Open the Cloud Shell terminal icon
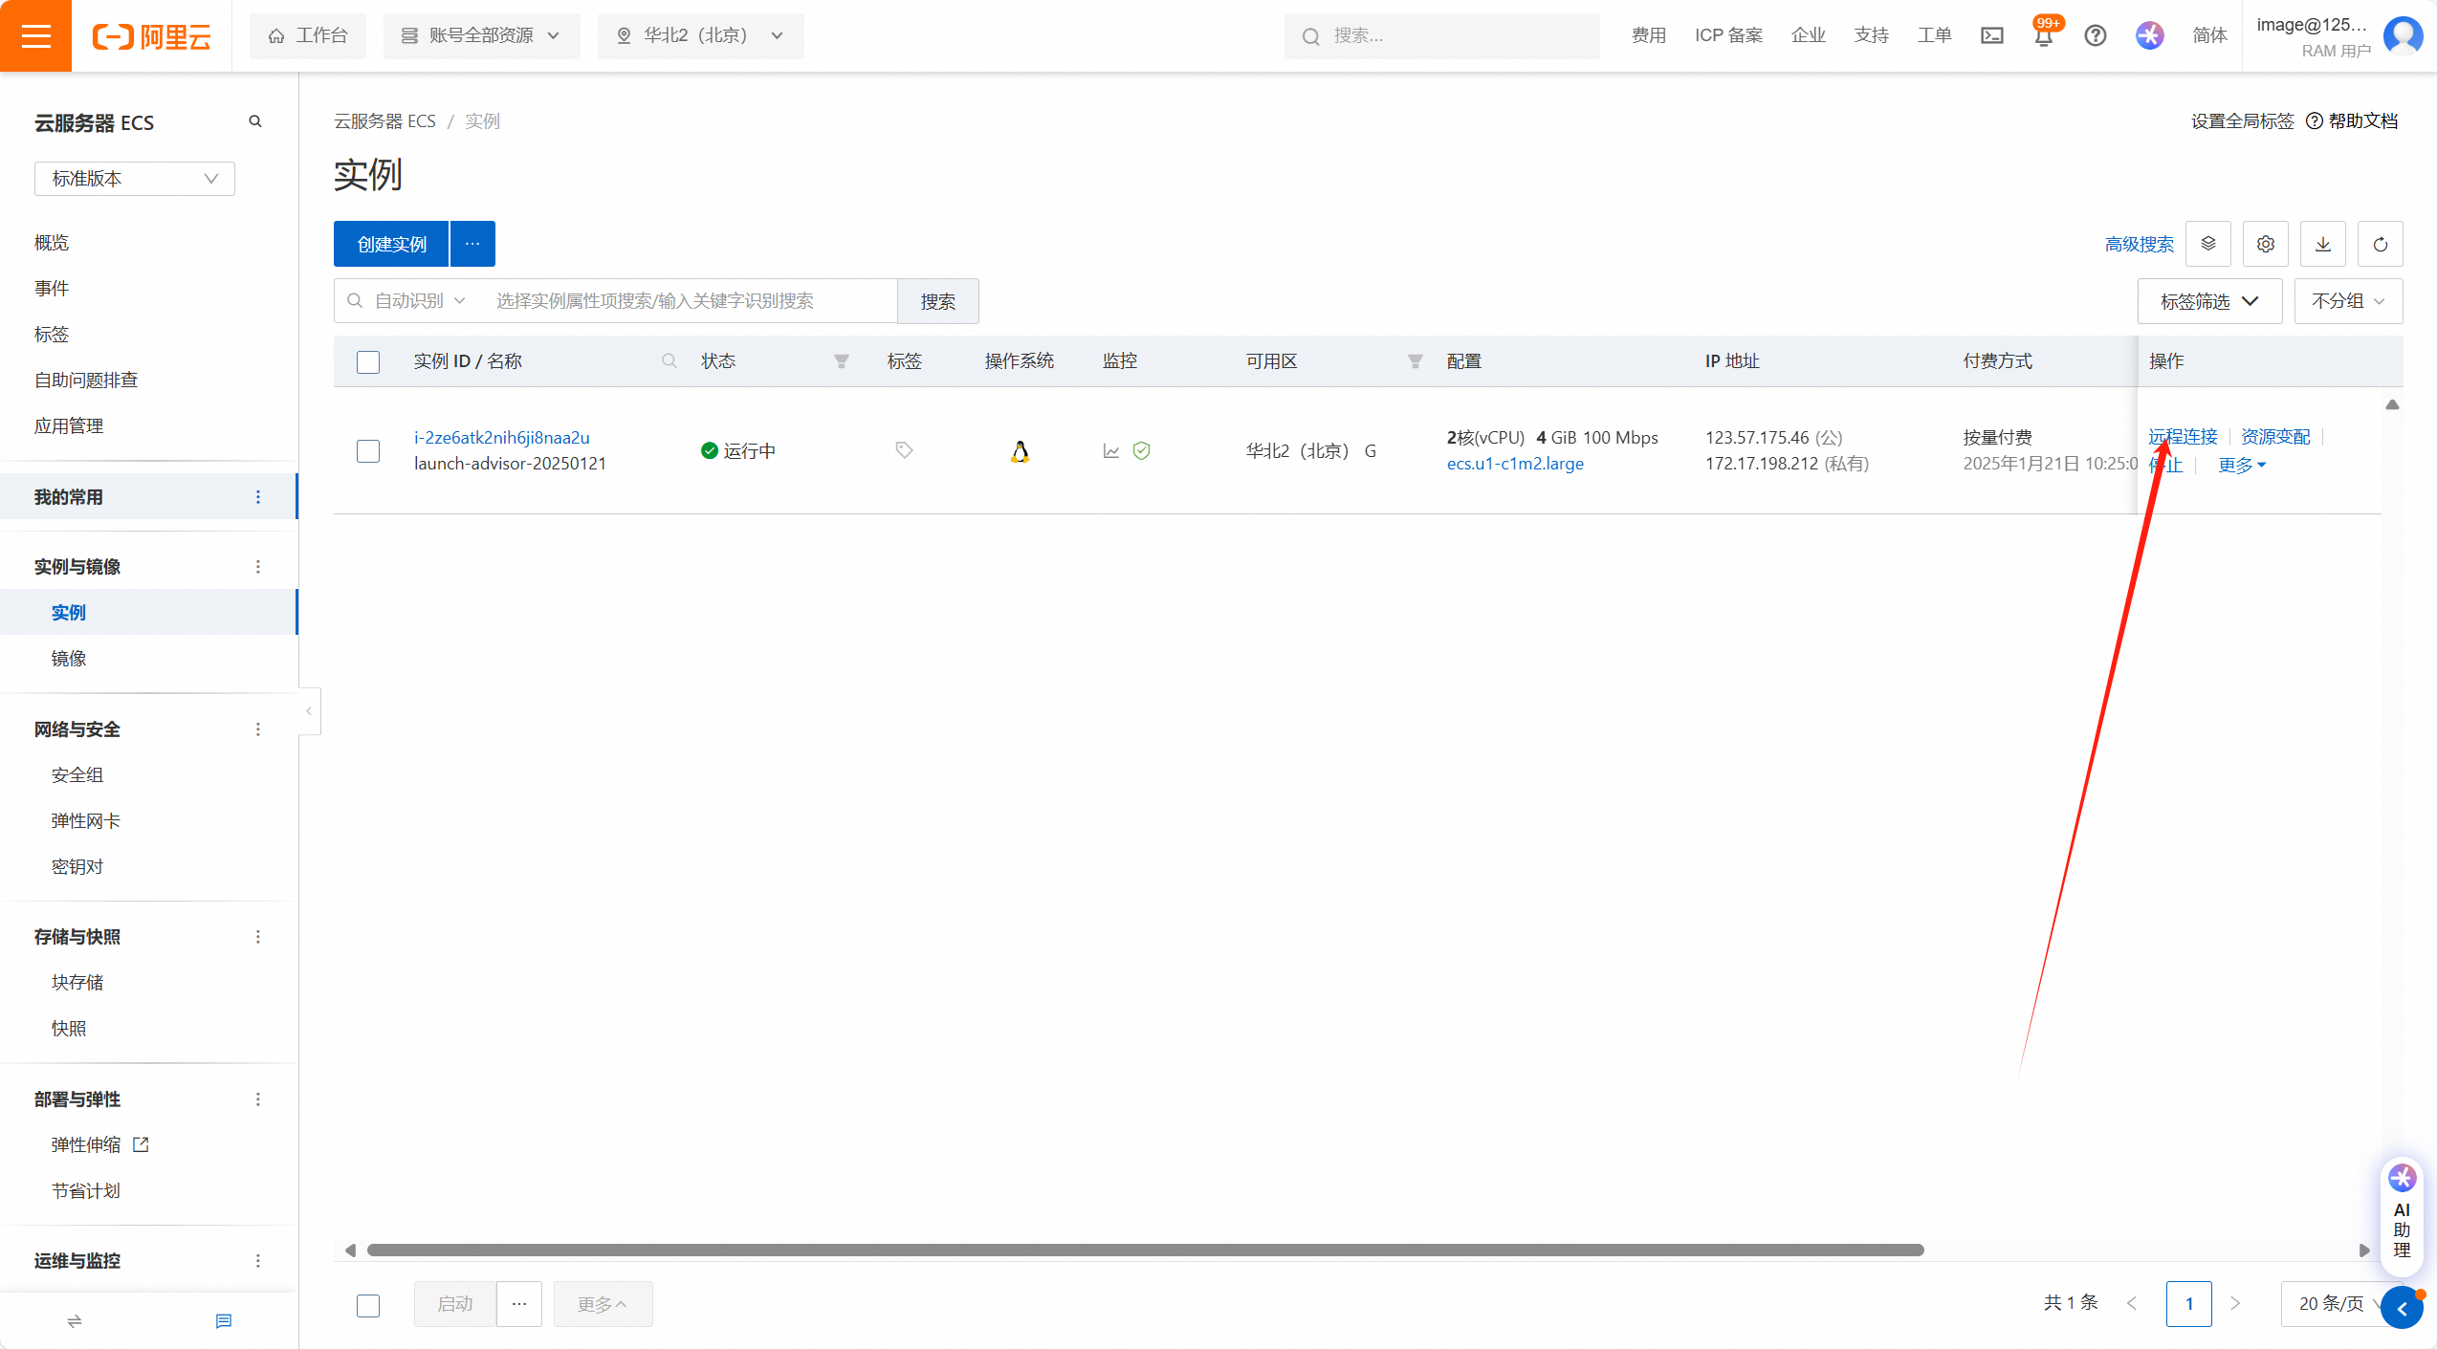 click(x=1992, y=35)
